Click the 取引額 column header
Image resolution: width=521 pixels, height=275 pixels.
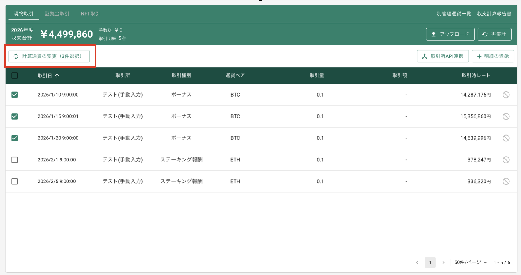pyautogui.click(x=400, y=75)
